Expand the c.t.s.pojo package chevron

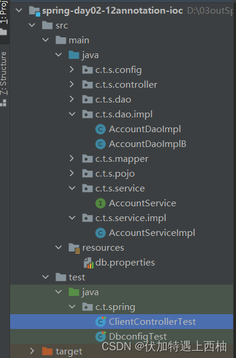pos(72,173)
